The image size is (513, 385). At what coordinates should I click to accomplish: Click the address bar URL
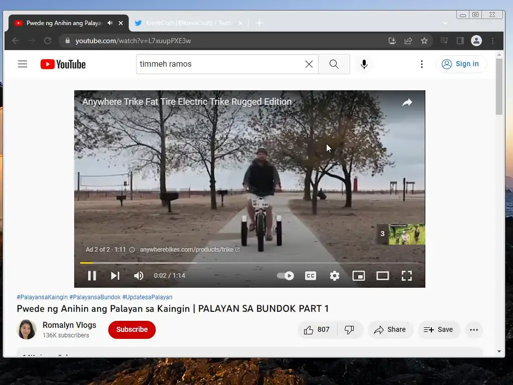[133, 41]
